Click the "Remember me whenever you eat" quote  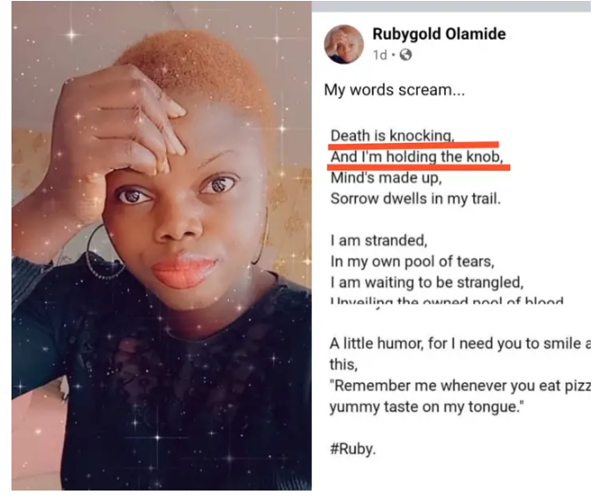tap(460, 386)
